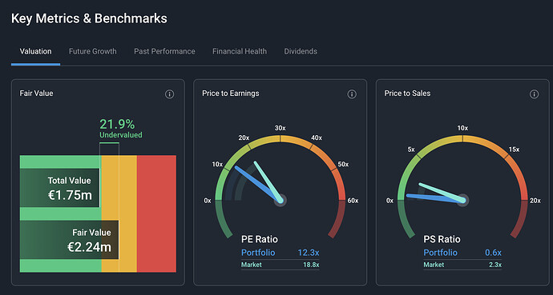Click the Key Metrics & Benchmarks heading
This screenshot has width=553, height=295.
pos(89,18)
